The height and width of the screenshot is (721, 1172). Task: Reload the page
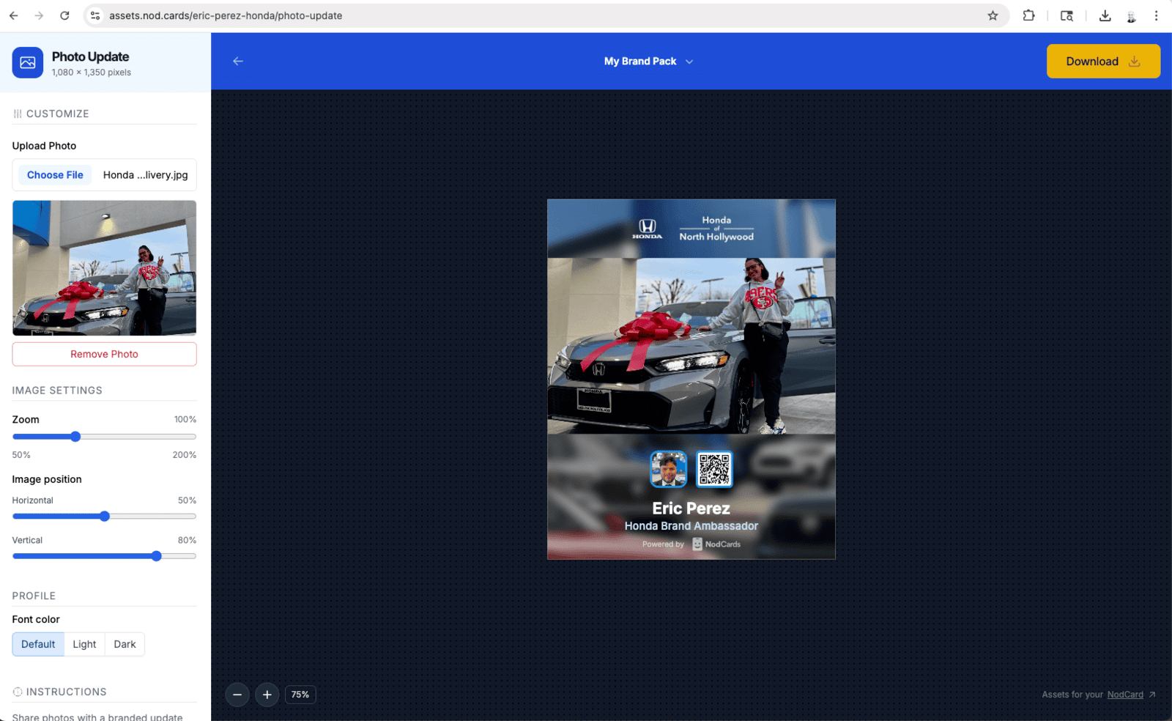[64, 15]
